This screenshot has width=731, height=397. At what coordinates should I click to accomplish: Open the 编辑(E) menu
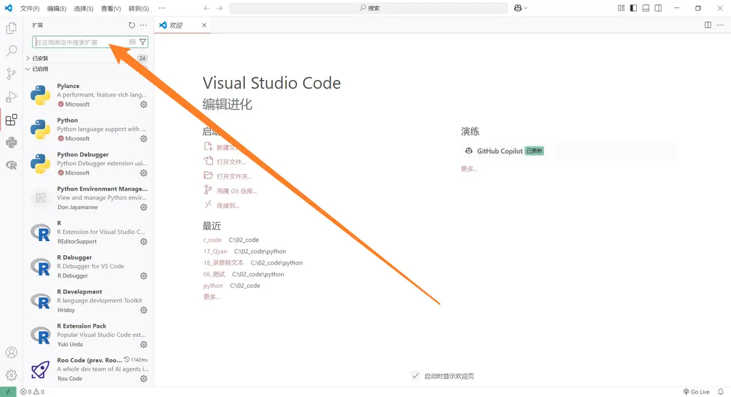[57, 9]
